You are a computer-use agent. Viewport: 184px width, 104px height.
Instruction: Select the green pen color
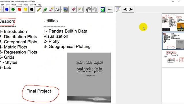[13, 10]
